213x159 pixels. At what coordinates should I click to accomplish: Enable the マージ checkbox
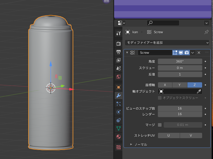point(160,125)
